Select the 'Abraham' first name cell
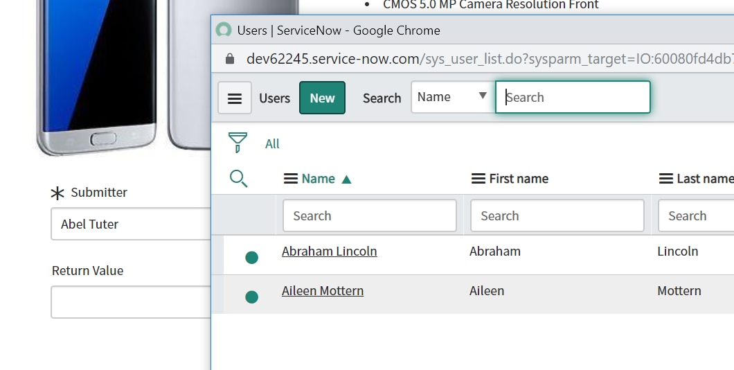Image resolution: width=734 pixels, height=370 pixels. (495, 252)
